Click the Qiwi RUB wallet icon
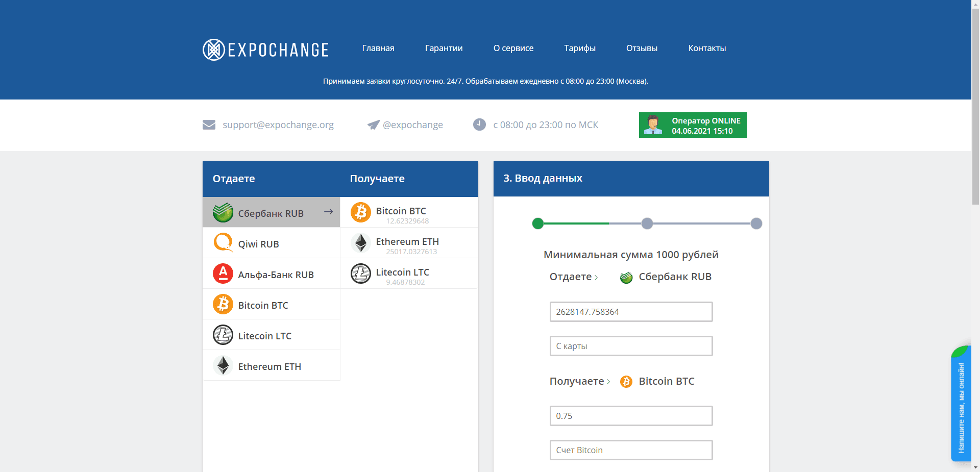 pyautogui.click(x=223, y=243)
